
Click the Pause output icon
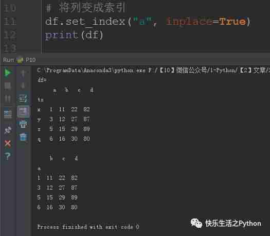[x=8, y=99]
